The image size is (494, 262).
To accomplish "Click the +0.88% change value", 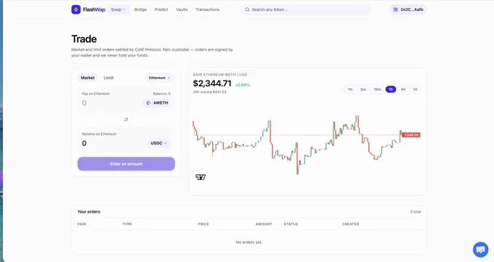I will 243,85.
